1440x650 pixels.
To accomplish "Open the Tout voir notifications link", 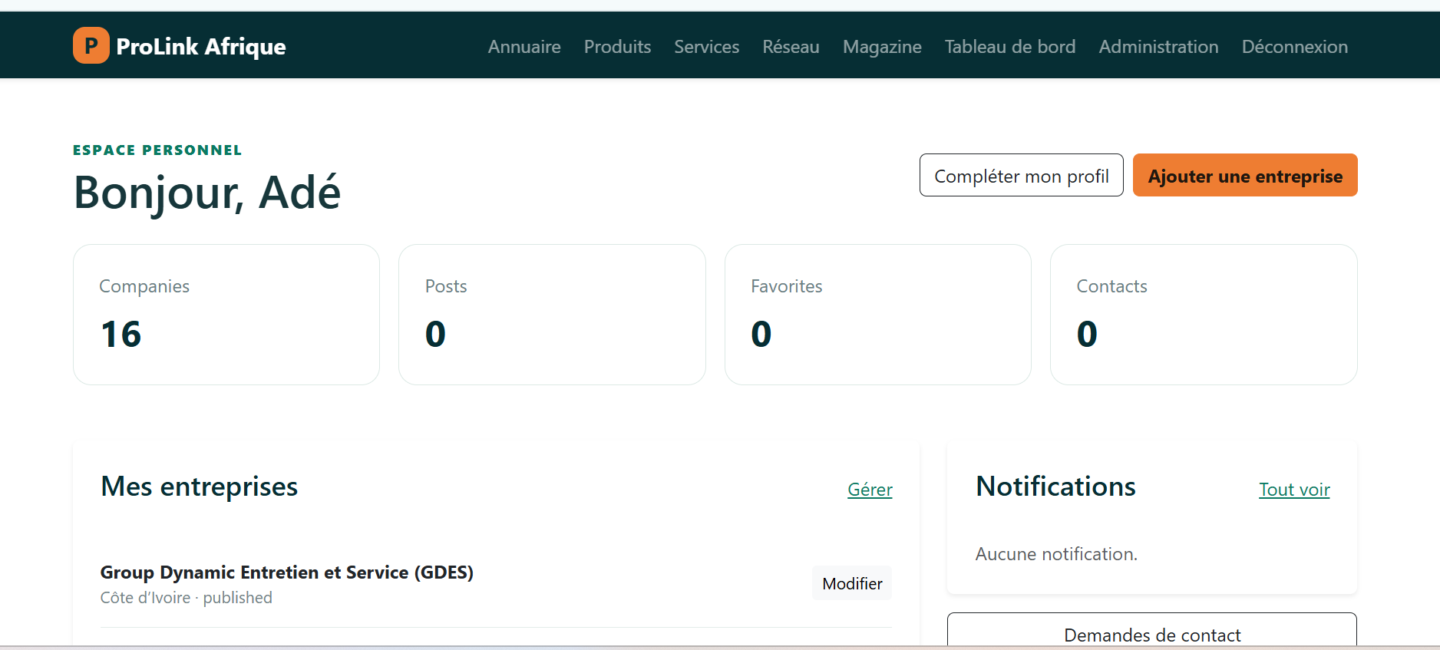I will [1294, 490].
